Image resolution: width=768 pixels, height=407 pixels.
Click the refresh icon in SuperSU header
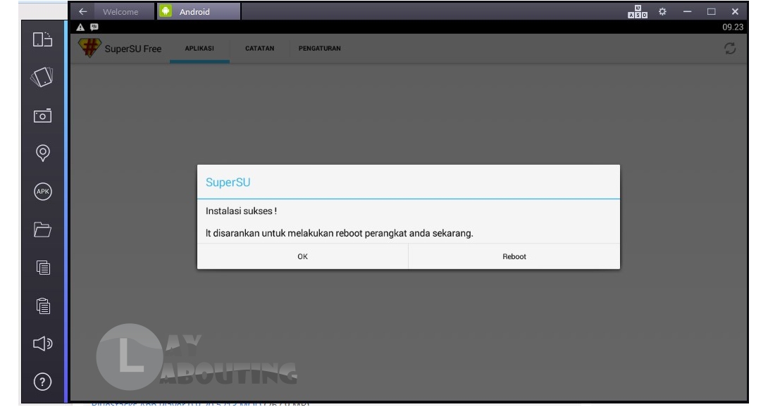click(x=730, y=49)
